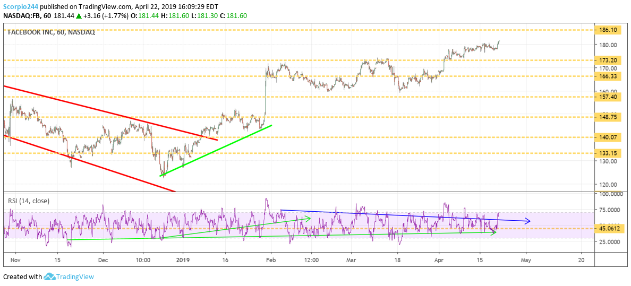Open the RSI (14, close) indicator label
Screen dimensions: 631x286
pos(29,201)
